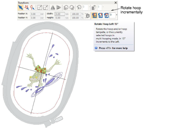Open the hoop rotation angle dropdown arrow

pyautogui.click(x=116, y=15)
